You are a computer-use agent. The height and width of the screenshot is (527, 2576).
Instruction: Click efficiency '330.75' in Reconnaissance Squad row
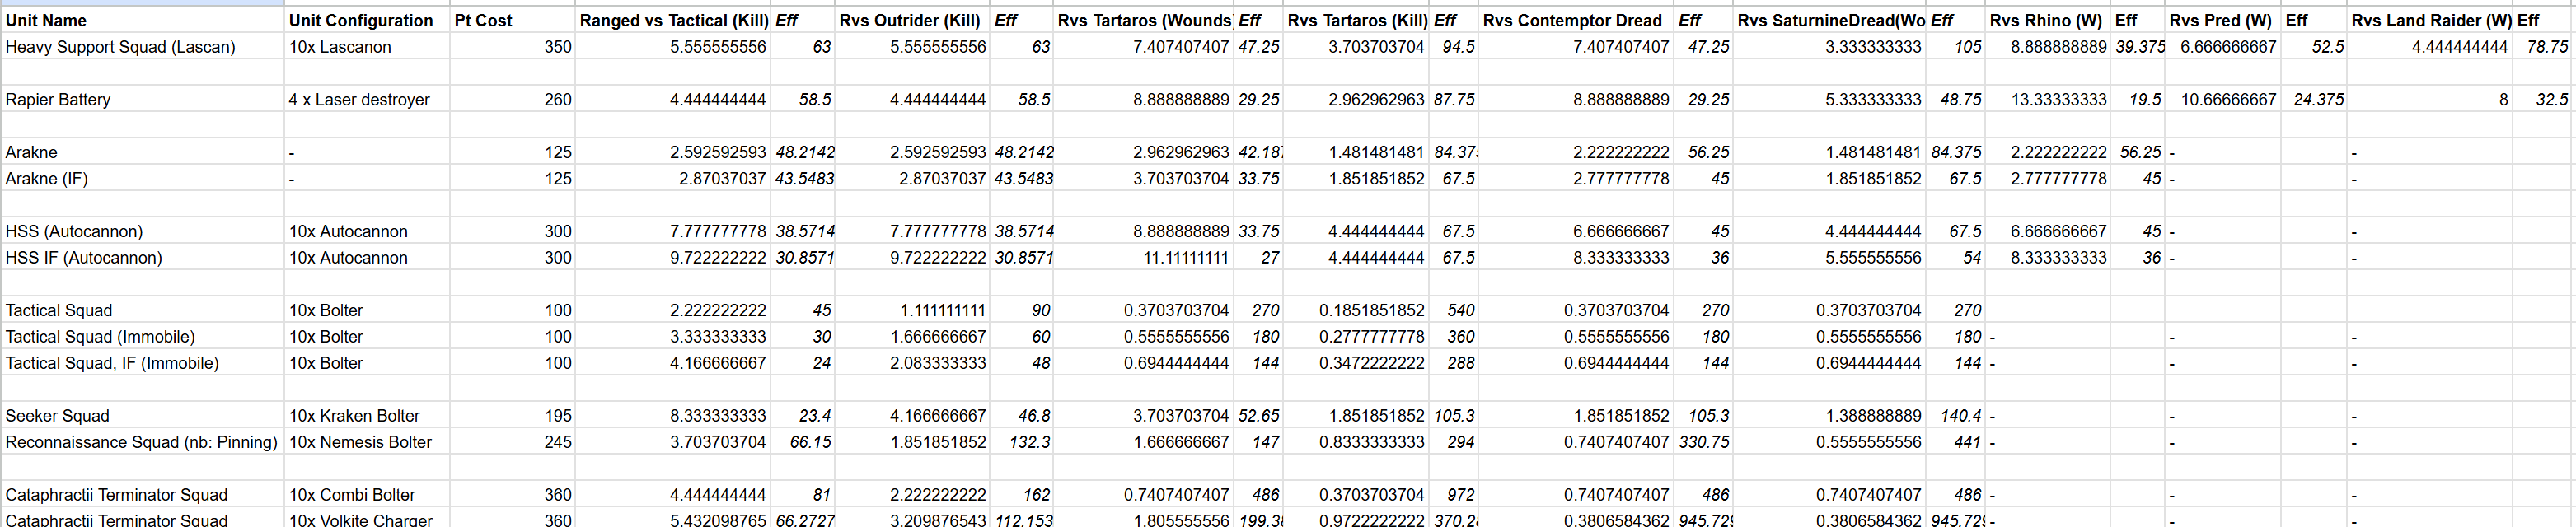1704,442
